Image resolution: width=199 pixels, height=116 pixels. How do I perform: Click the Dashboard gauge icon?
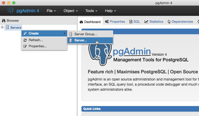(x=81, y=22)
